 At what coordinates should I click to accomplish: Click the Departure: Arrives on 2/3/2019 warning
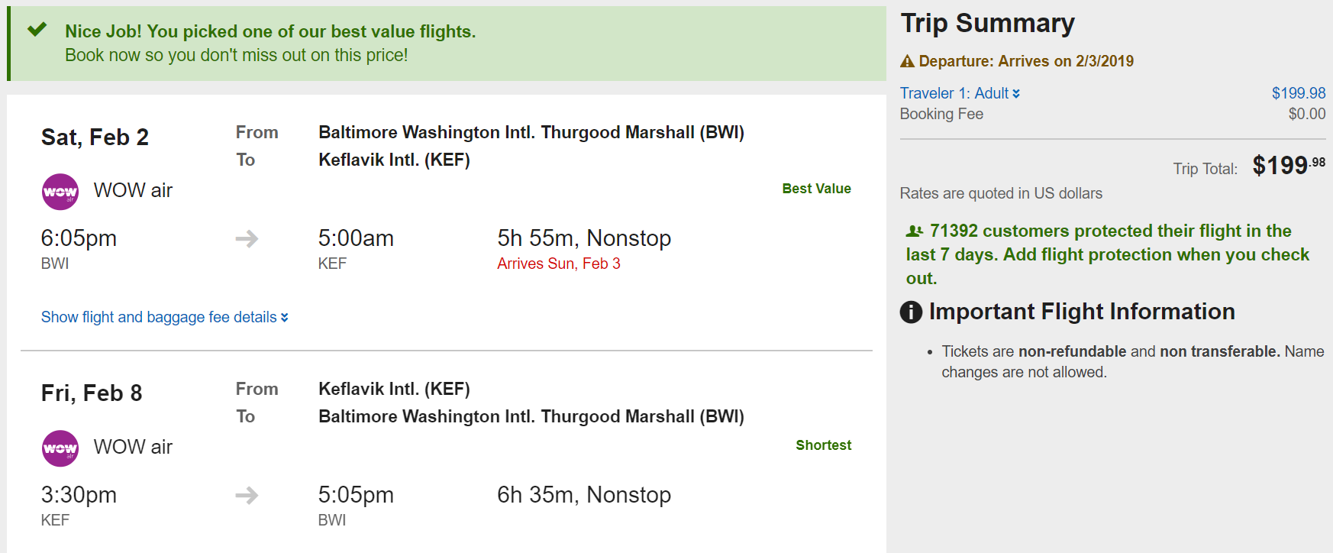pos(1025,61)
